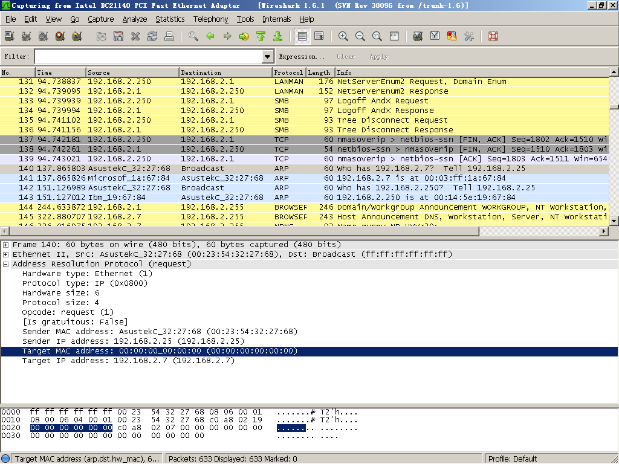The width and height of the screenshot is (619, 464).
Task: Go to the last packet arrow icon
Action: point(278,36)
